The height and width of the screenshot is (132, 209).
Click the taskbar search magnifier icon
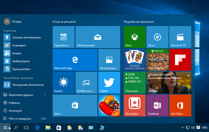pos(16,127)
